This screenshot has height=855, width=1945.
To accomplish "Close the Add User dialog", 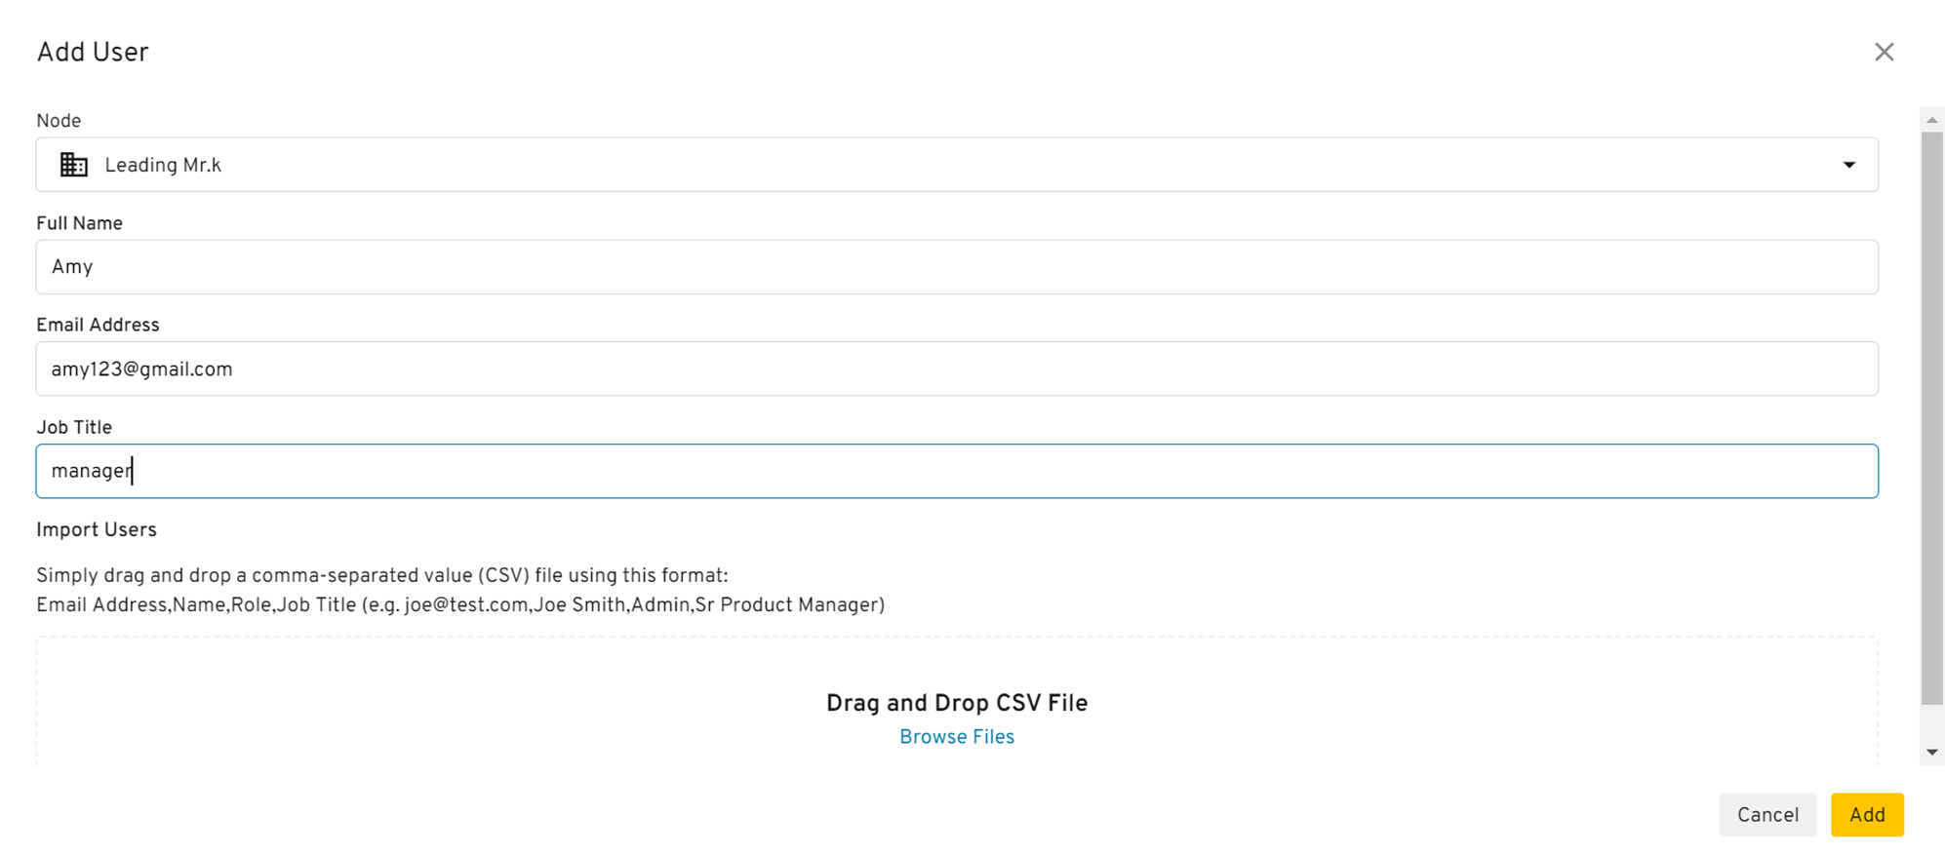I will [1884, 52].
